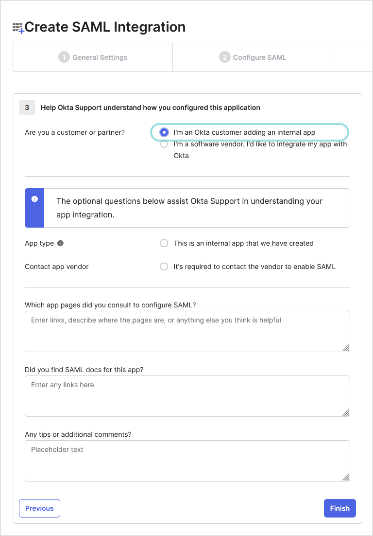Click the step 1 circle indicator
Viewport: 373px width, 536px height.
coord(64,57)
